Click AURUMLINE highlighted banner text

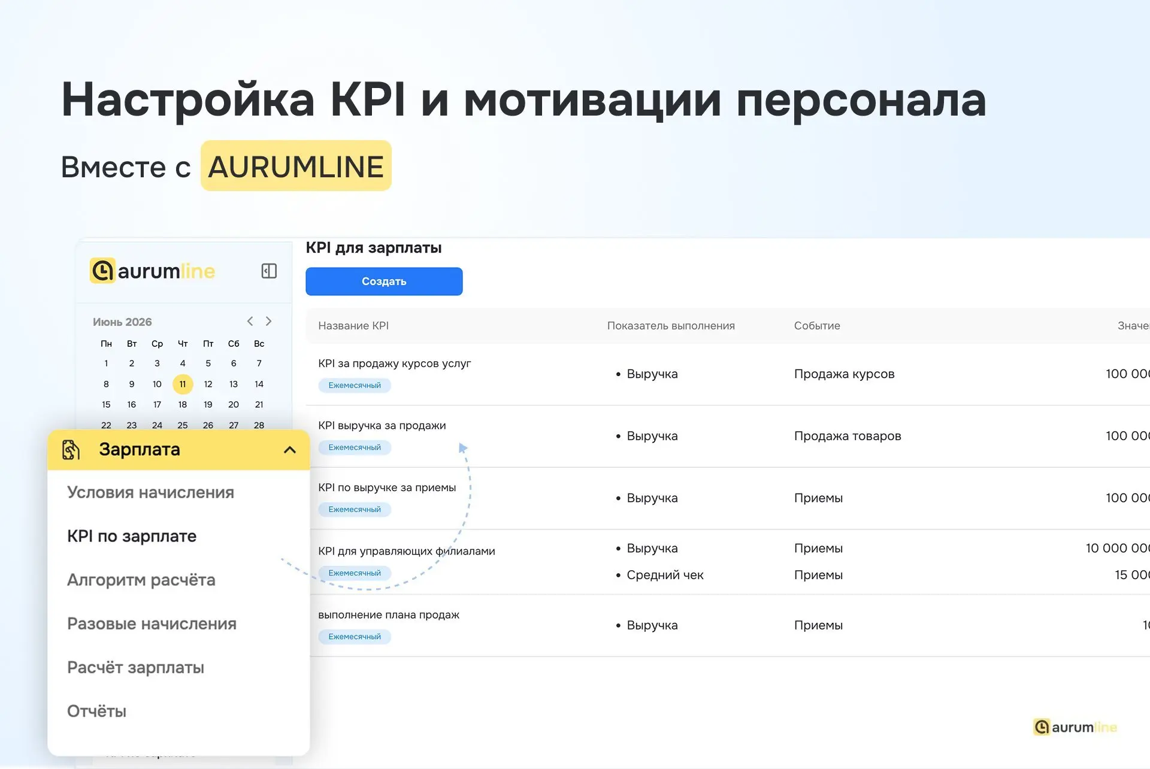(x=296, y=166)
